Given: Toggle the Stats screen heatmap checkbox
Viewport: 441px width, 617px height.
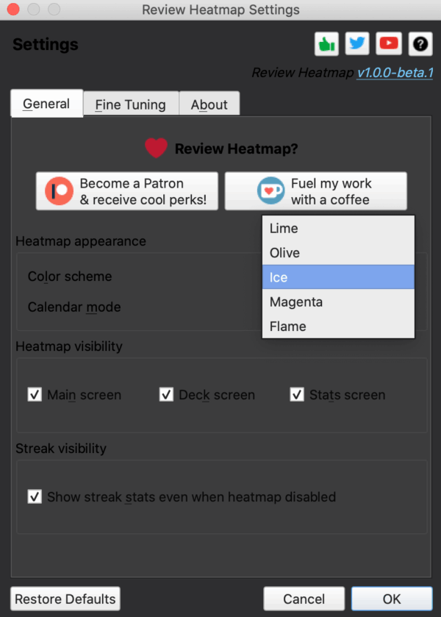Looking at the screenshot, I should 297,394.
